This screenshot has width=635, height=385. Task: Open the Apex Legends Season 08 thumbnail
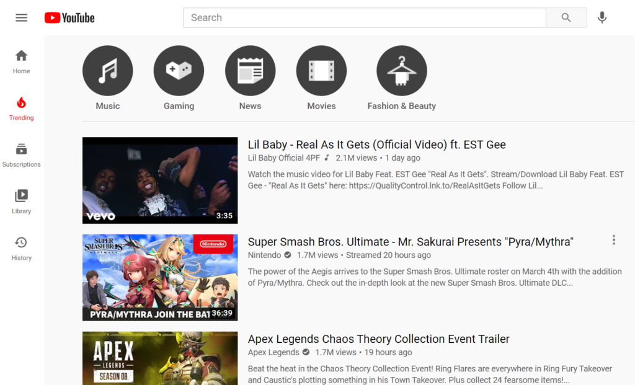coord(160,358)
